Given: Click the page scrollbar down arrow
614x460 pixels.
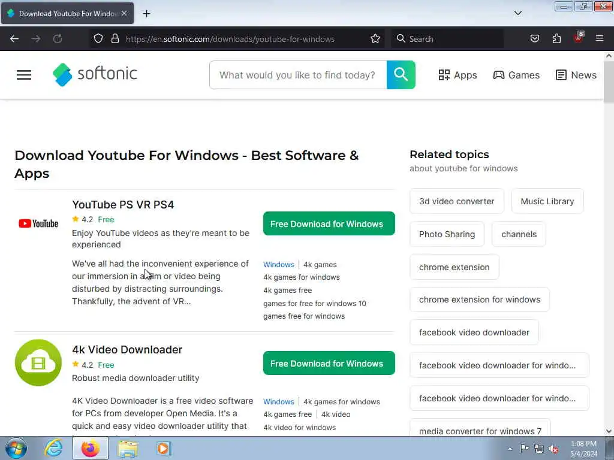Looking at the screenshot, I should pos(609,431).
